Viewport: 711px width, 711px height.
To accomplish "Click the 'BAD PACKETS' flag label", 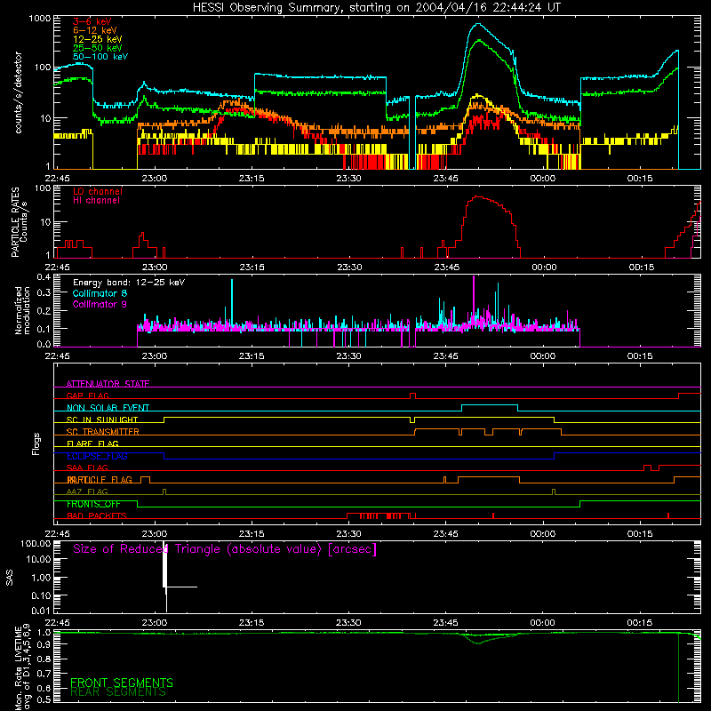I will (x=97, y=515).
